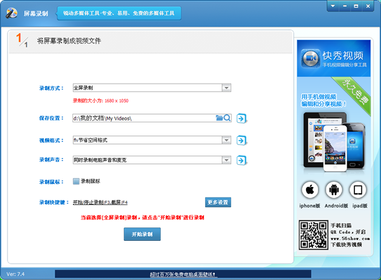381x280 pixels.
Task: Click arrow button beside recording sound dropdown
Action: pyautogui.click(x=242, y=160)
